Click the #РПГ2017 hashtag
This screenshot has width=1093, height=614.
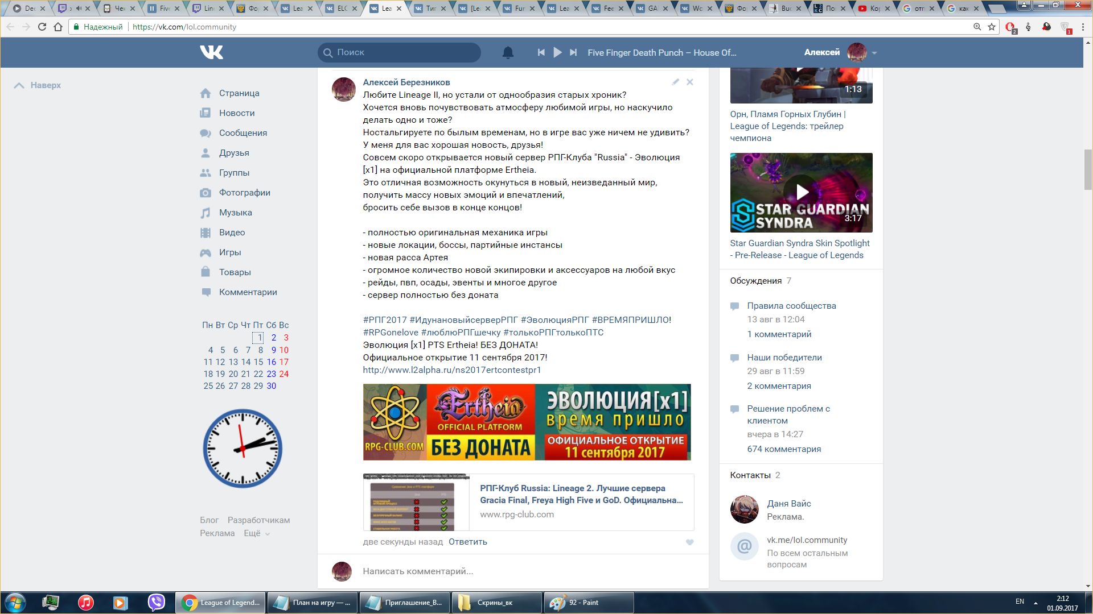(x=385, y=320)
